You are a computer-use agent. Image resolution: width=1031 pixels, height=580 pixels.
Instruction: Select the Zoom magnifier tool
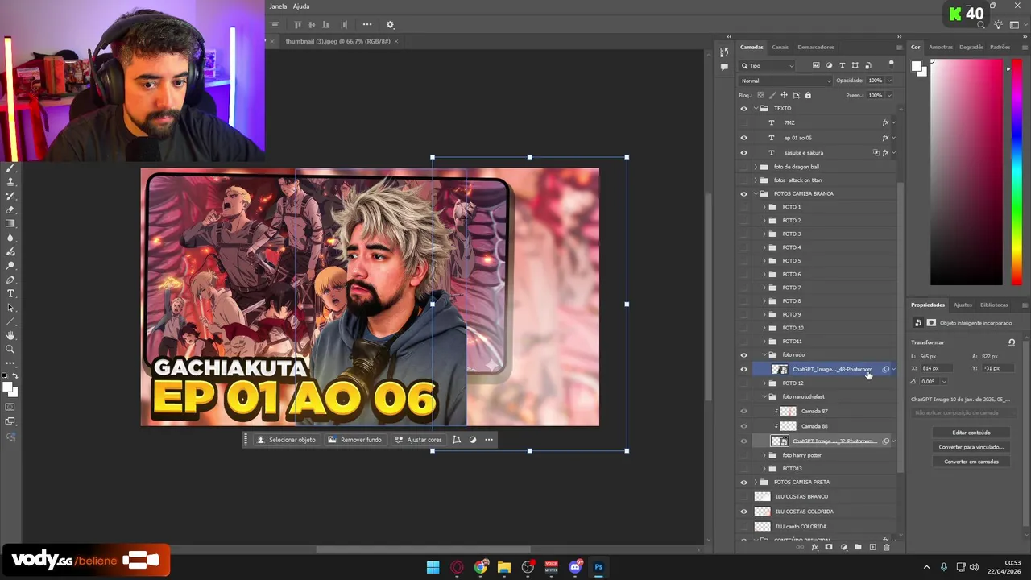click(x=10, y=350)
